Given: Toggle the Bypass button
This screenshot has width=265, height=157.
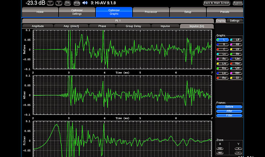Looking at the screenshot, I should click(x=238, y=3).
